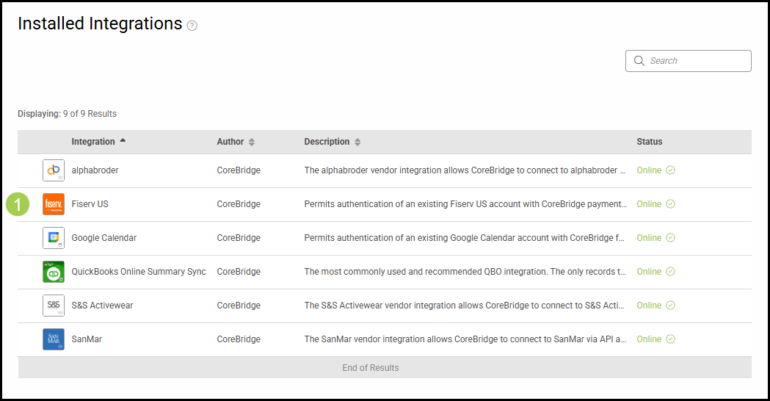Click CoreBridge author in Google Calendar row
Image resolution: width=770 pixels, height=401 pixels.
click(x=239, y=238)
